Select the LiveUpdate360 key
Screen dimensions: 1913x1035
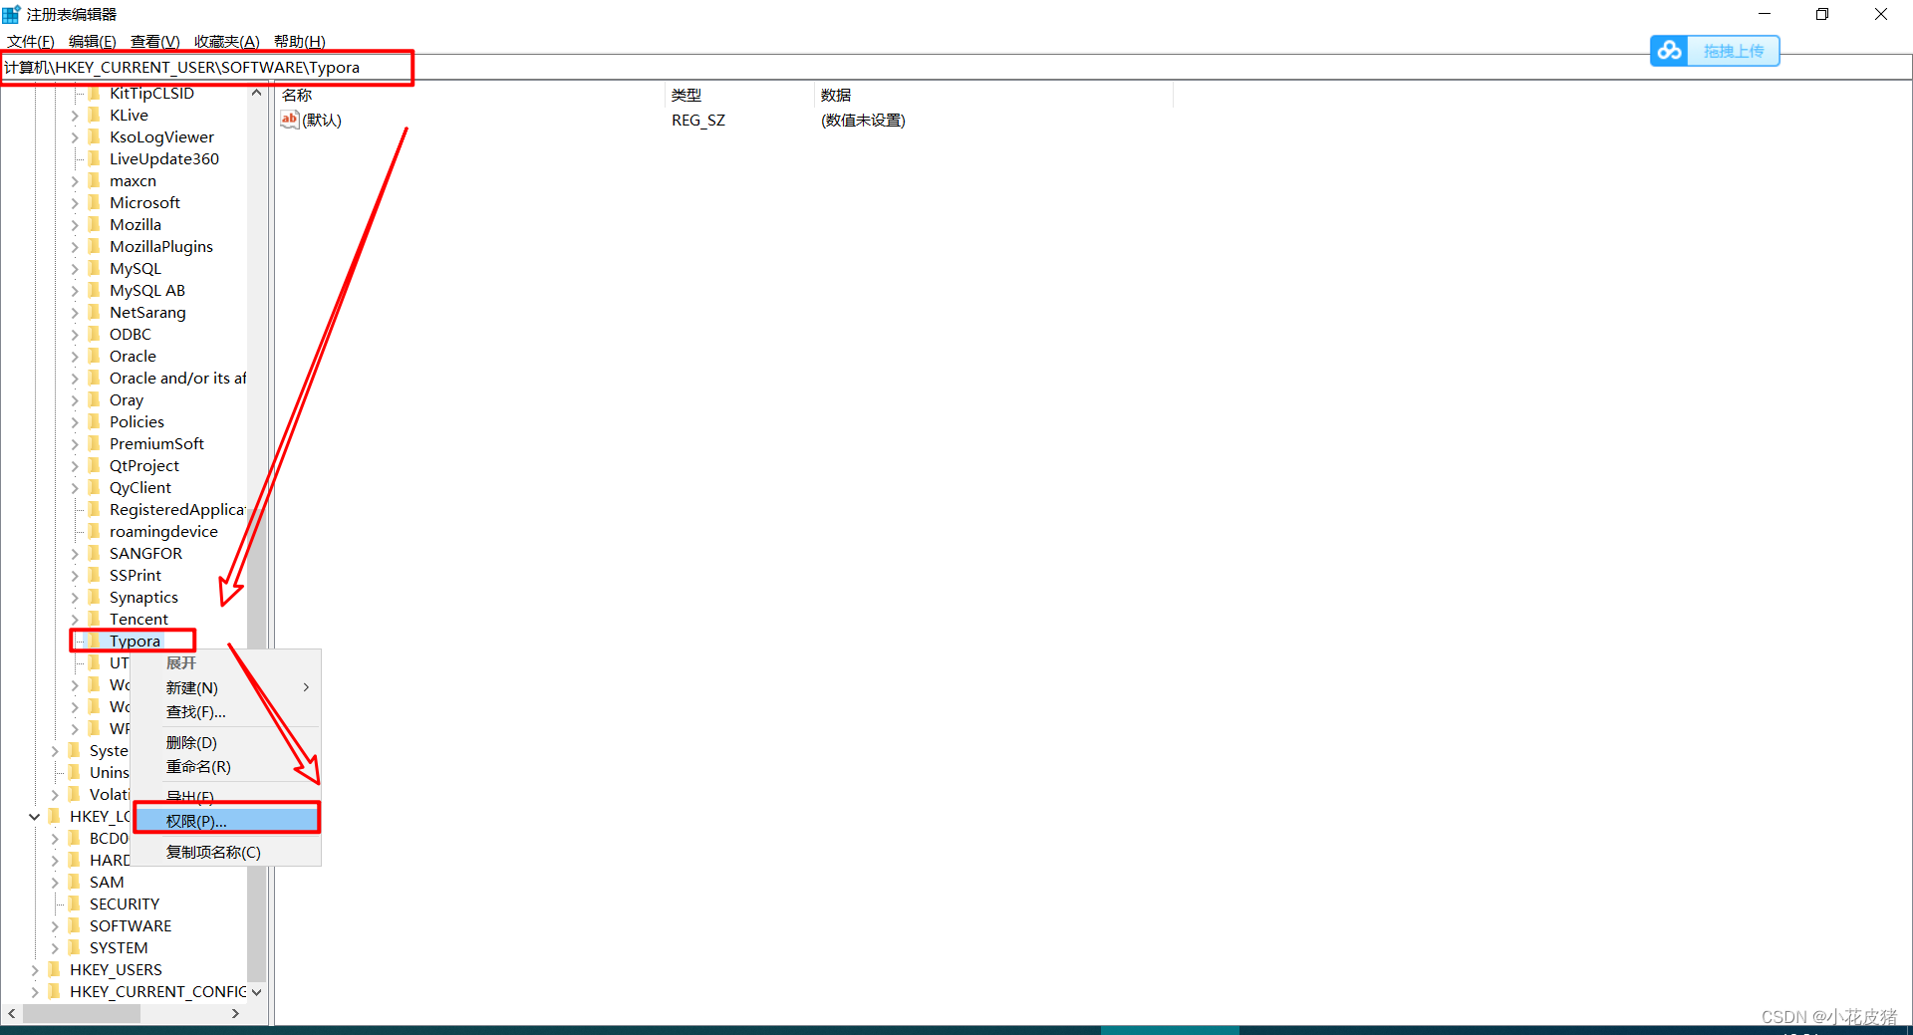(x=164, y=158)
